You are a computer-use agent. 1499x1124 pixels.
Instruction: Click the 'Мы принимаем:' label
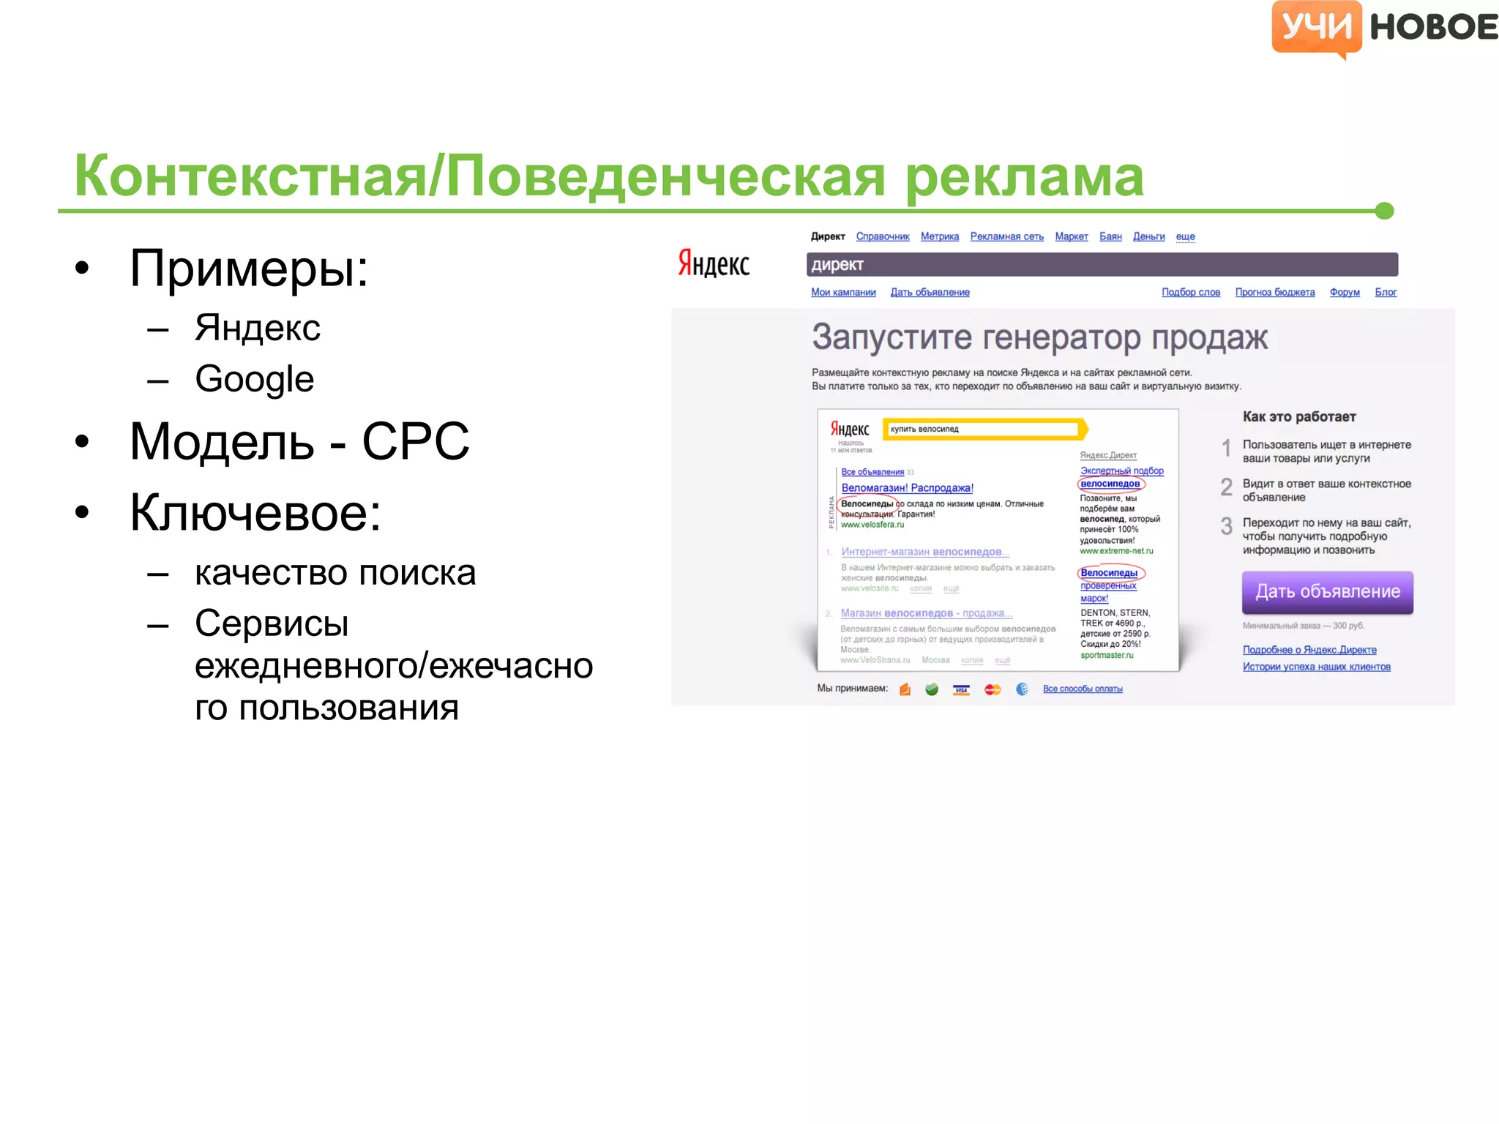pos(852,689)
